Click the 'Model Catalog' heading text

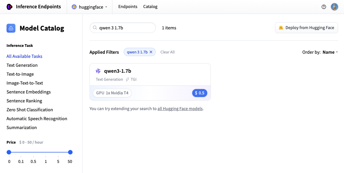[x=42, y=28]
